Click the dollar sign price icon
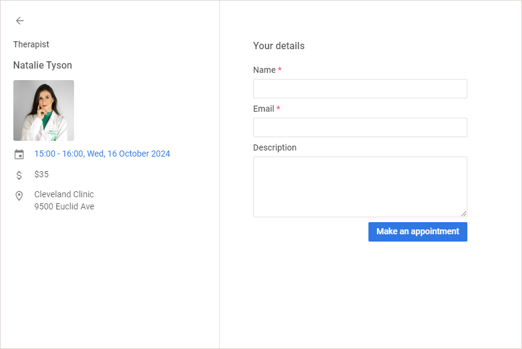Viewport: 522px width, 349px height. [x=19, y=175]
